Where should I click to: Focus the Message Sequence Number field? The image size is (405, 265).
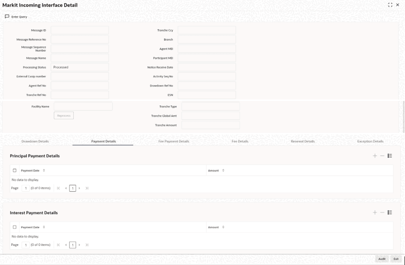(x=80, y=49)
